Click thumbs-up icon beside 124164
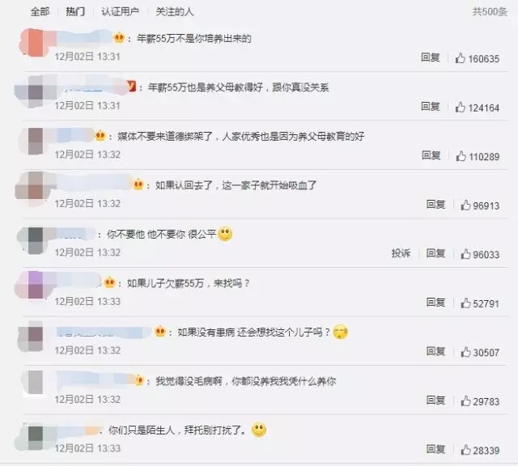This screenshot has width=518, height=466. coord(461,107)
